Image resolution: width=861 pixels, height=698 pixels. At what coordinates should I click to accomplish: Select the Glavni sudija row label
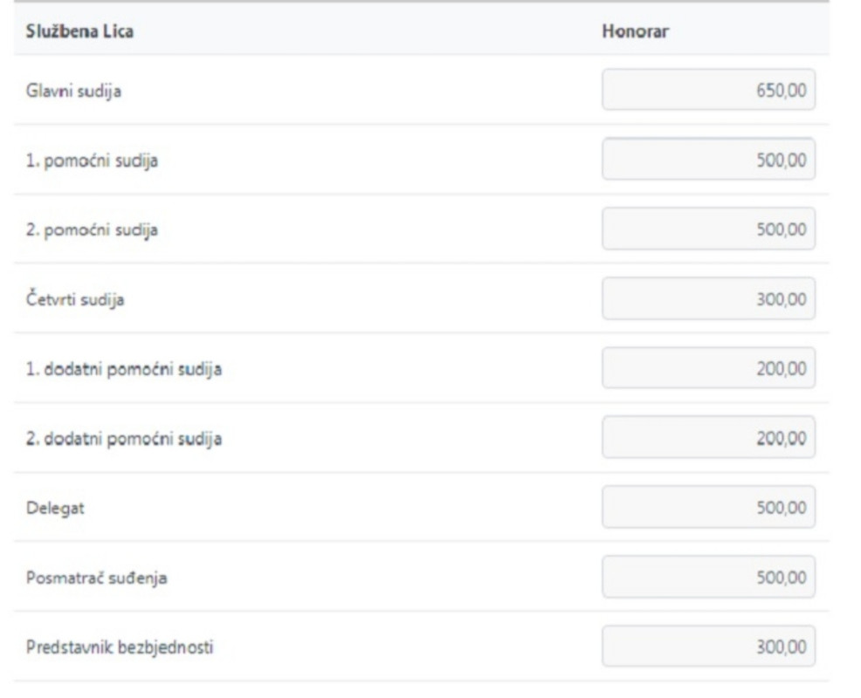pos(73,91)
